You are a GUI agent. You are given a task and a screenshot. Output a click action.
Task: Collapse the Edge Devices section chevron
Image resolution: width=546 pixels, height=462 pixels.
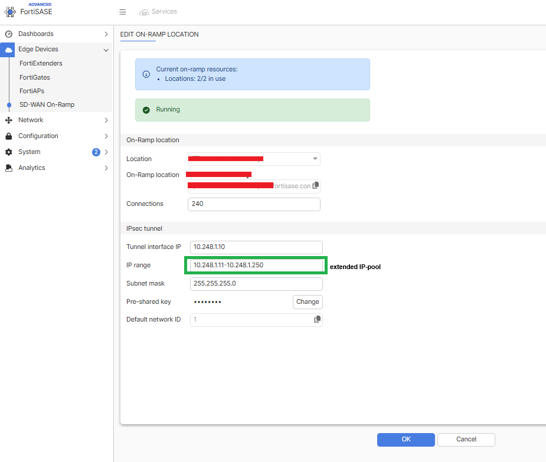click(x=106, y=50)
